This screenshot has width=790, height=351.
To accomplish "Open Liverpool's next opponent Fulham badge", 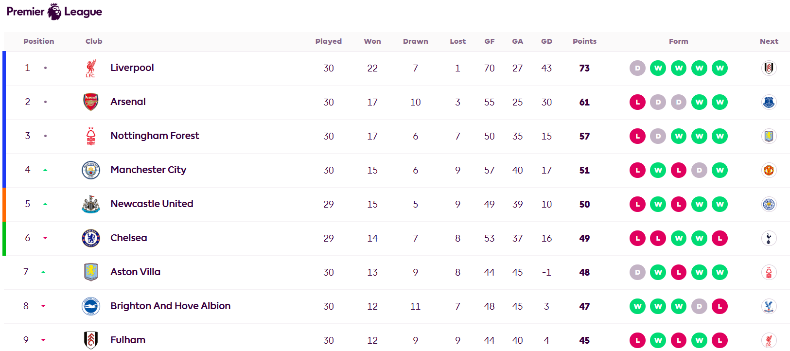I will coord(769,68).
